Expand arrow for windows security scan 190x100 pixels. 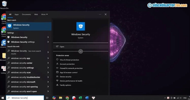48,72
